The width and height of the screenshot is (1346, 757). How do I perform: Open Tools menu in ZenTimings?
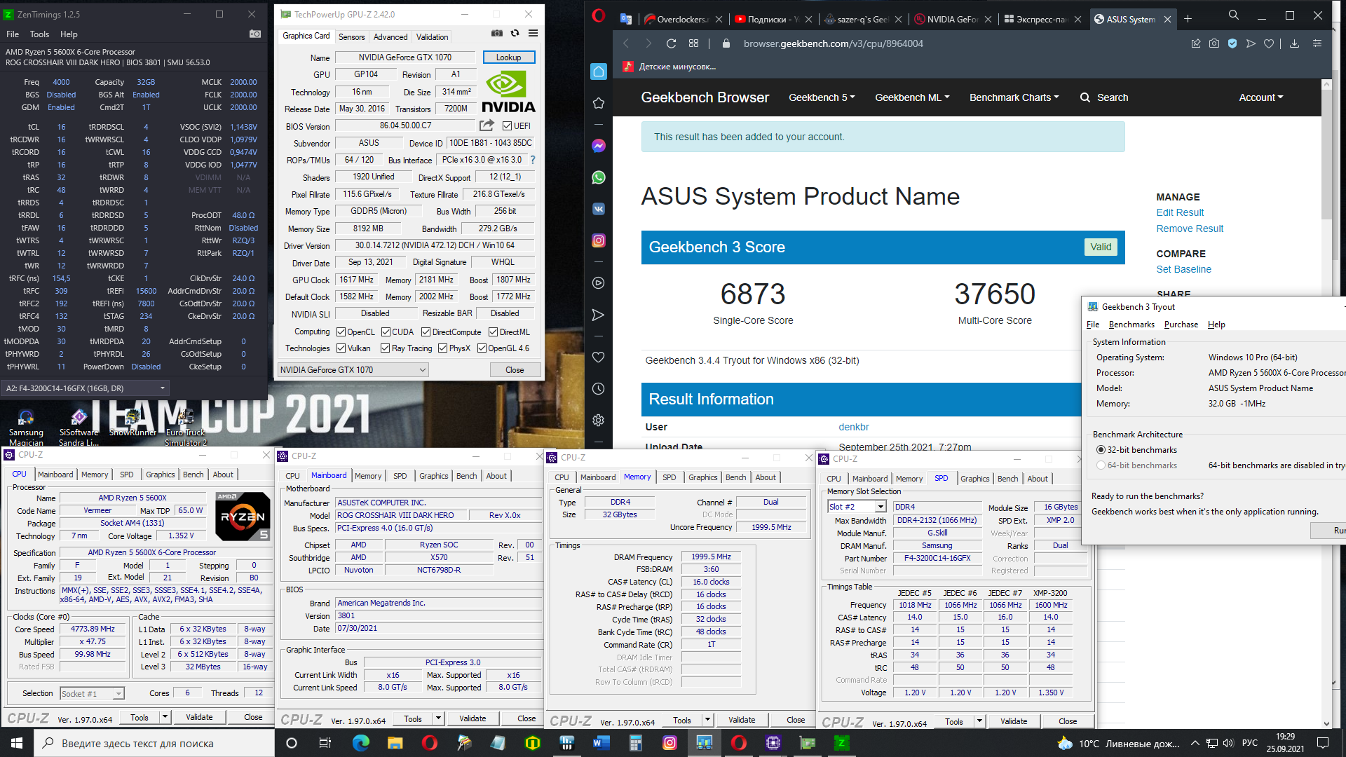pos(39,34)
